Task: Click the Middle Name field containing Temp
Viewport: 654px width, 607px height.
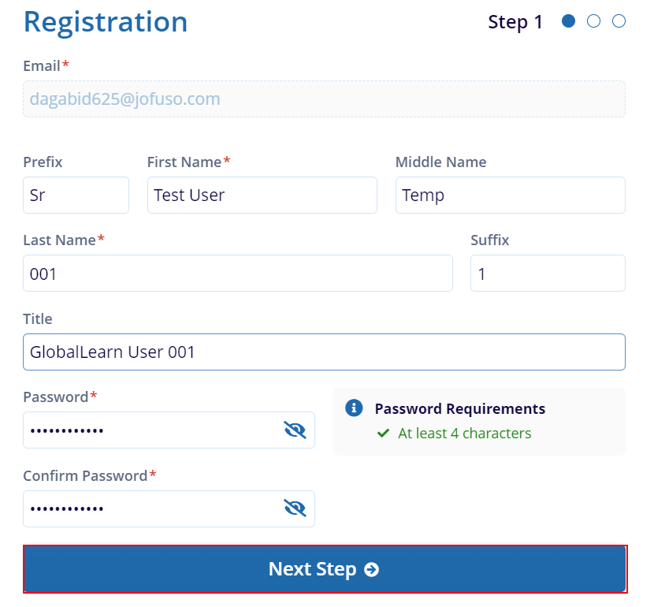Action: pyautogui.click(x=510, y=195)
